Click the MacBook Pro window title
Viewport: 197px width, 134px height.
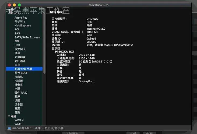[99, 5]
